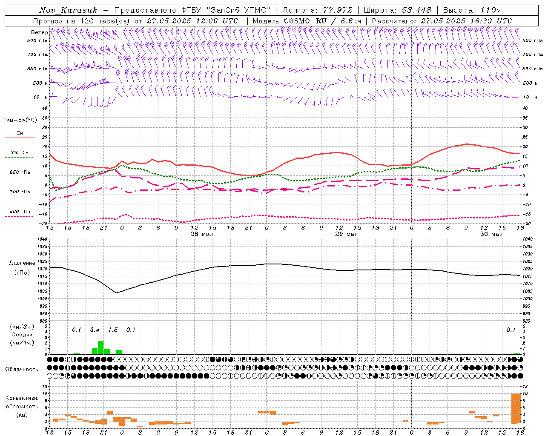Click the '29 мая' date label
This screenshot has width=545, height=436.
click(346, 234)
